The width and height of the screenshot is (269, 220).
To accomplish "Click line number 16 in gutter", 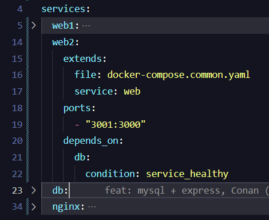I will [x=17, y=75].
